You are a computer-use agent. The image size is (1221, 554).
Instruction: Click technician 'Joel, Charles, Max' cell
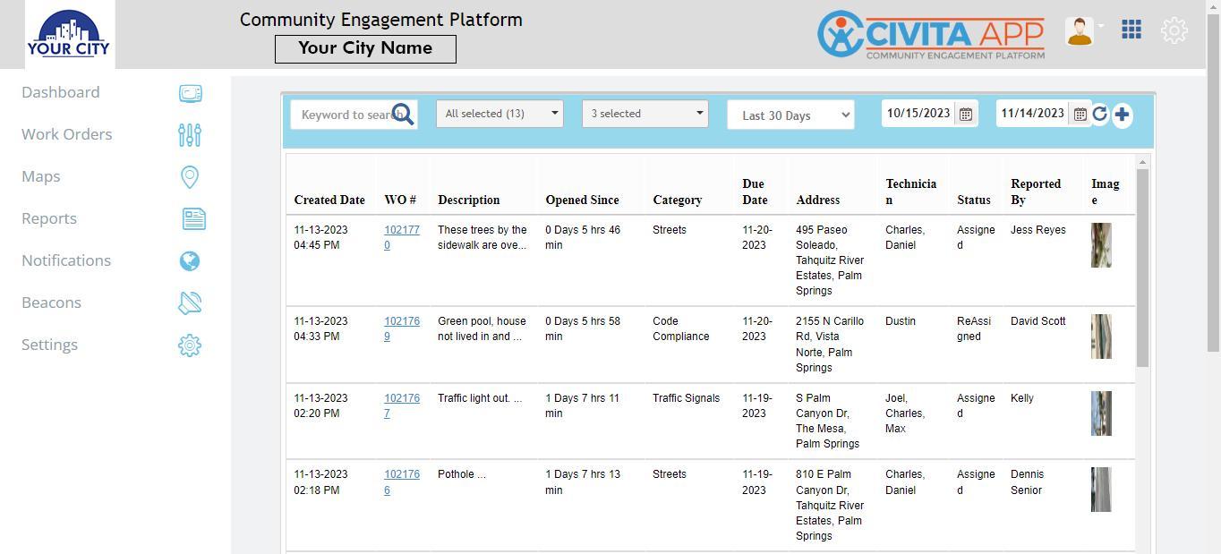coord(905,413)
